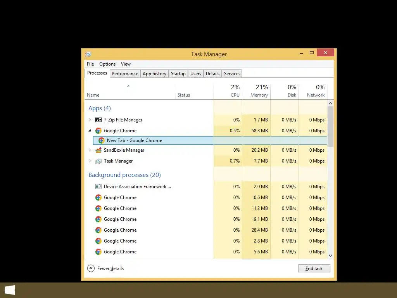Click the scrollbar down arrow
This screenshot has width=397, height=298.
(x=330, y=255)
